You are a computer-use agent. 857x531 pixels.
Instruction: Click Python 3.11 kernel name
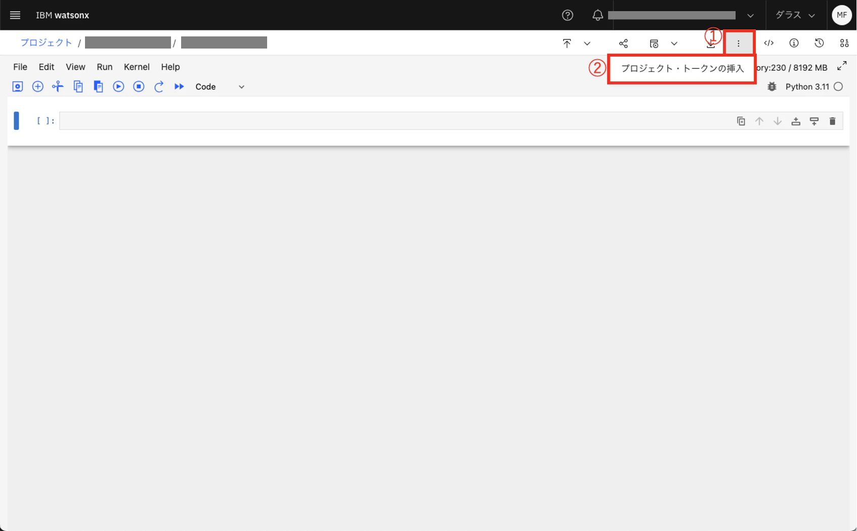pyautogui.click(x=807, y=86)
